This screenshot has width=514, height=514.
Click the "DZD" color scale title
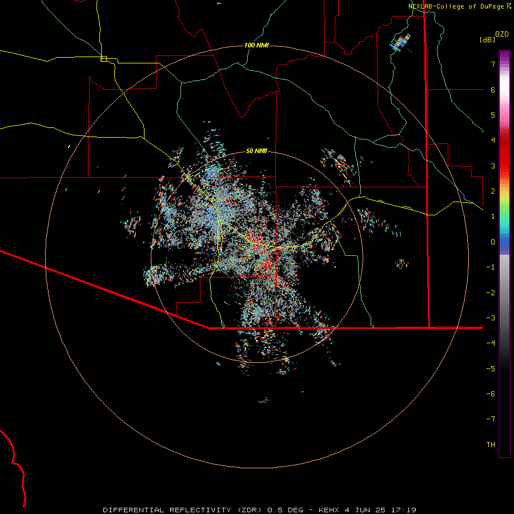[x=502, y=34]
